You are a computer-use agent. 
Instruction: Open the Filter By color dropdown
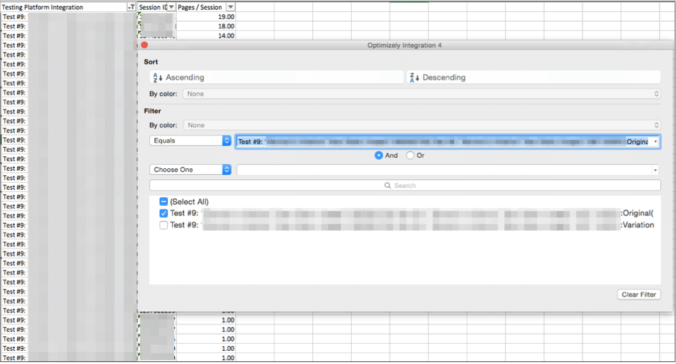click(x=421, y=125)
